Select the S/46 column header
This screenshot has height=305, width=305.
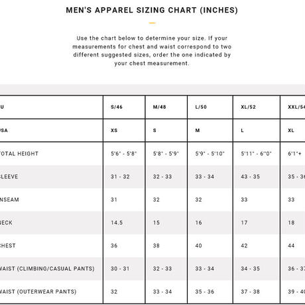[117, 107]
